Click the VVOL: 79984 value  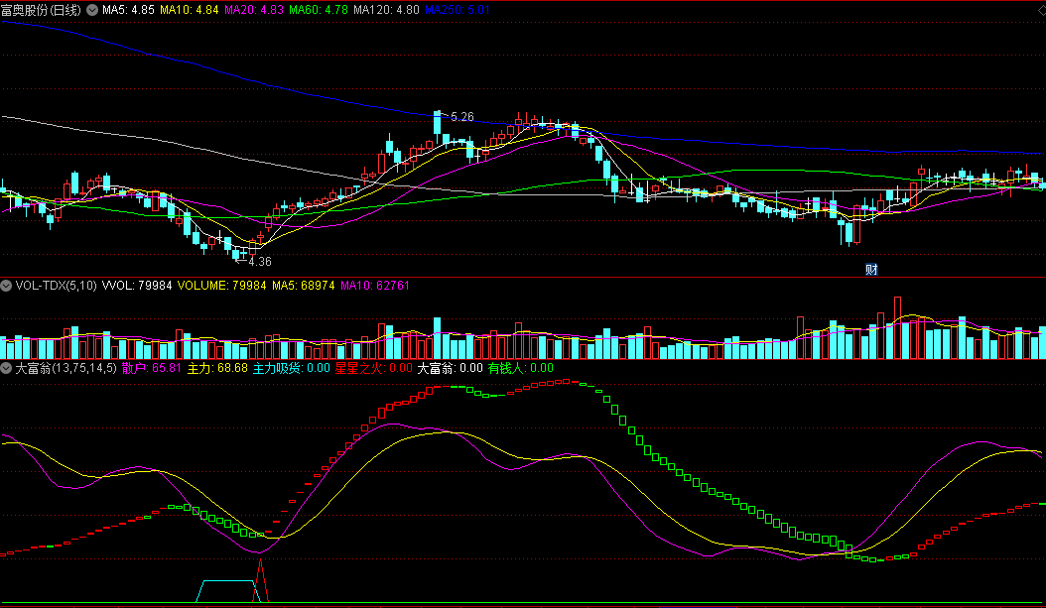(137, 286)
